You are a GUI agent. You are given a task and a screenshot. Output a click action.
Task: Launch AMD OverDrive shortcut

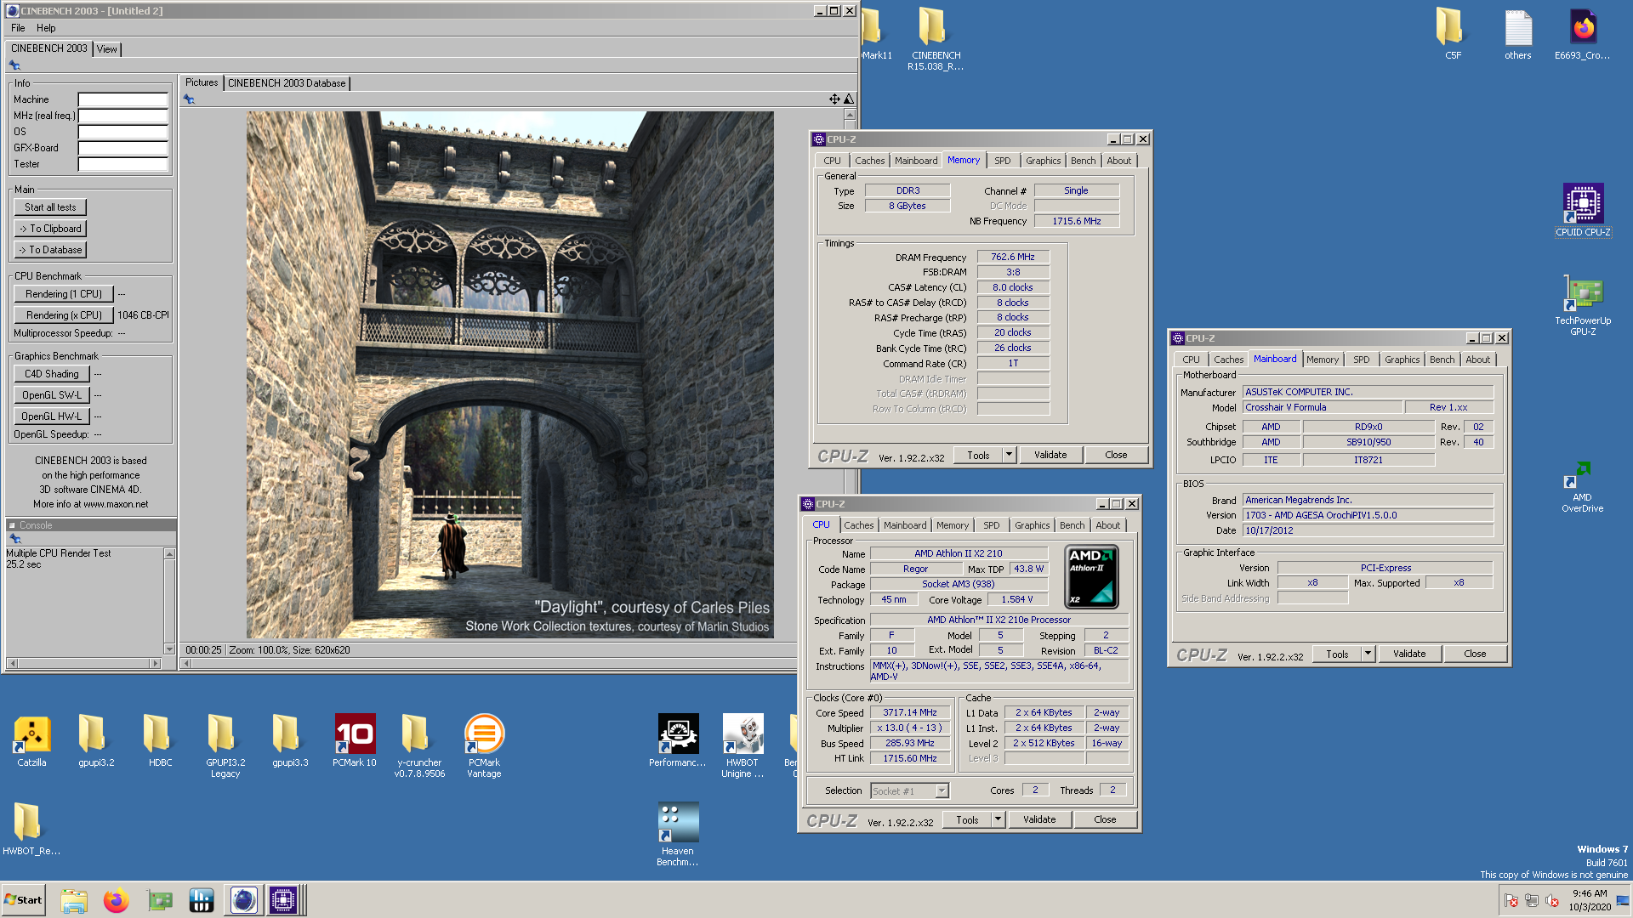[x=1582, y=487]
